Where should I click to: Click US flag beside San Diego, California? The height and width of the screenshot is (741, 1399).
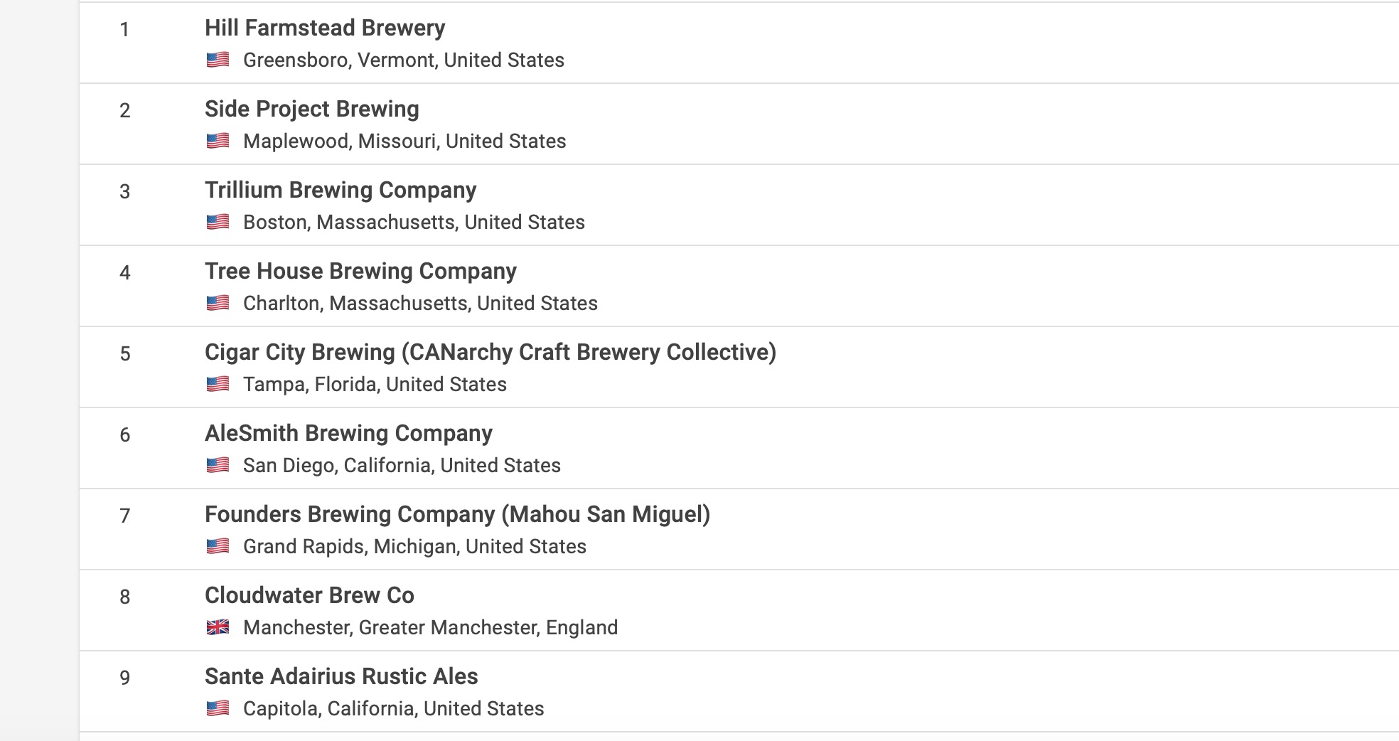[218, 465]
